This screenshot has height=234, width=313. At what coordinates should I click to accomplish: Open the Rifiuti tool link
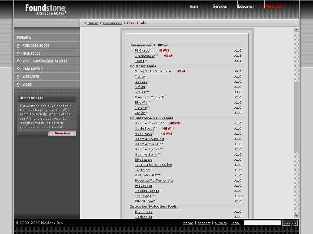pos(140,87)
